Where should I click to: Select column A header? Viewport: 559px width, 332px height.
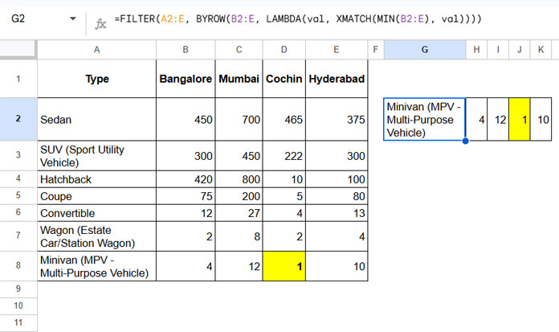tap(96, 50)
